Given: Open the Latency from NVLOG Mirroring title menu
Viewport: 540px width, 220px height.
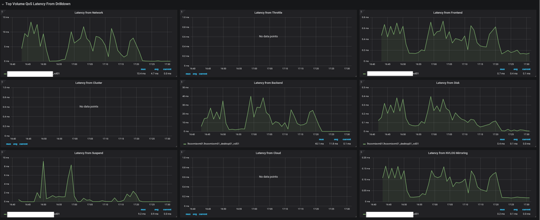Looking at the screenshot, I should coord(447,154).
